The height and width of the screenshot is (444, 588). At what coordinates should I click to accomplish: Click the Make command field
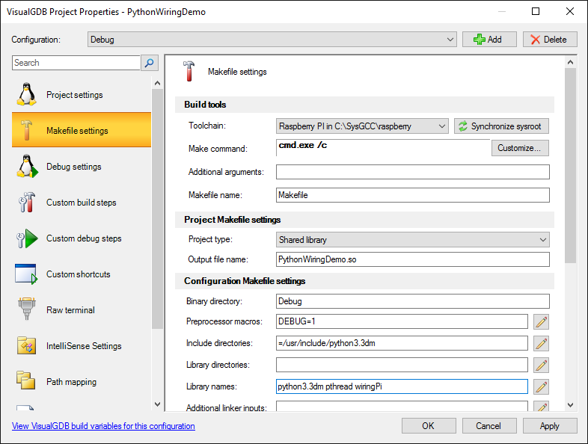pos(383,147)
